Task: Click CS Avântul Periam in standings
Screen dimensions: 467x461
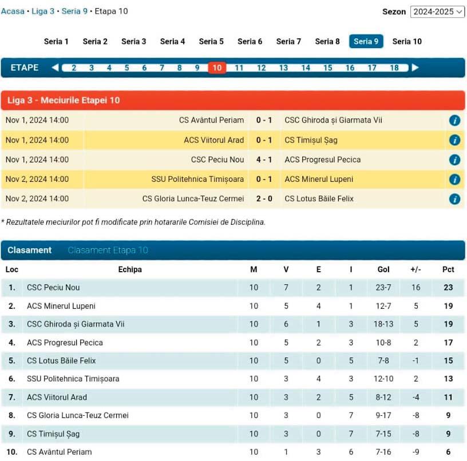Action: pyautogui.click(x=60, y=452)
